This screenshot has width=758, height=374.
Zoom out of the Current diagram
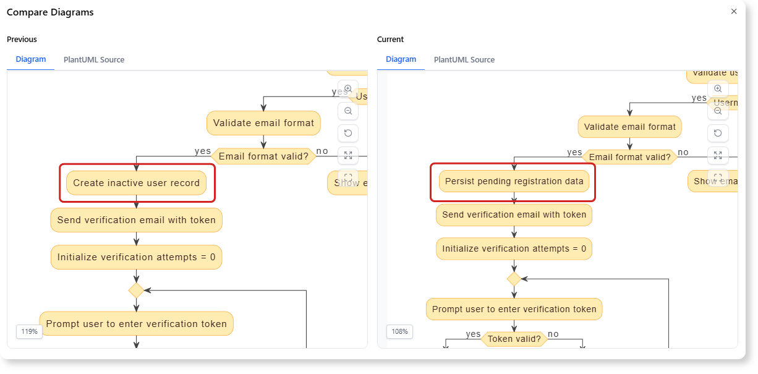[x=718, y=111]
